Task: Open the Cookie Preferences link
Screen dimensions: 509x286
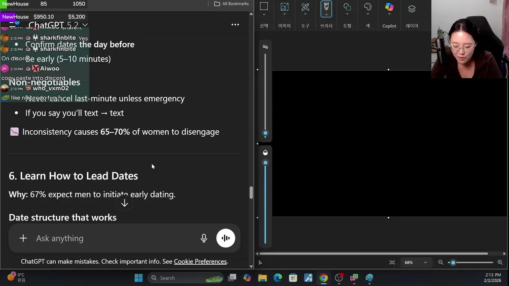Action: tap(200, 261)
